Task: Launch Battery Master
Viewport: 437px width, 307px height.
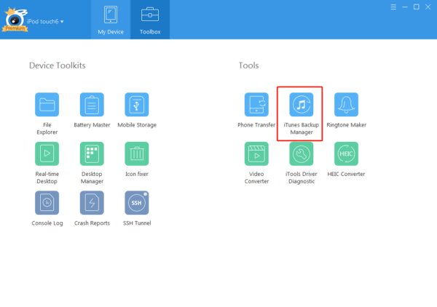Action: pyautogui.click(x=92, y=105)
